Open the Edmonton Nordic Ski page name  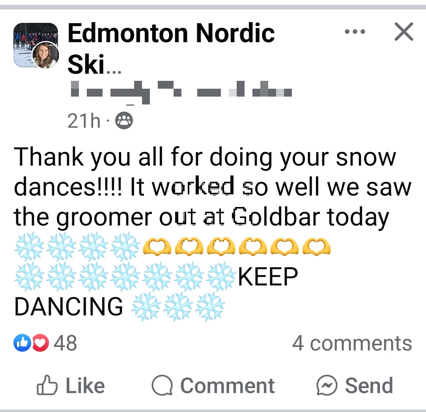tap(170, 33)
